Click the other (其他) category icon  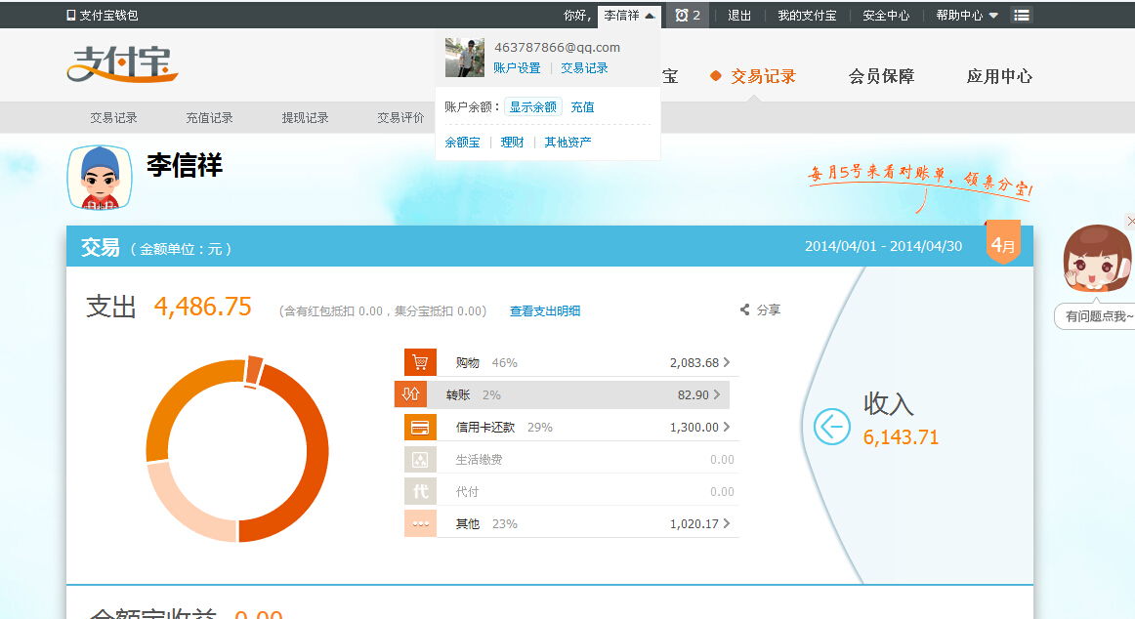click(x=420, y=524)
